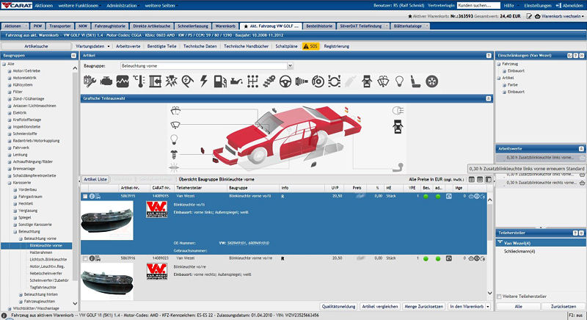Switch to the Warenkorb tab
Viewport: 587px width, 320px height.
coord(225,26)
